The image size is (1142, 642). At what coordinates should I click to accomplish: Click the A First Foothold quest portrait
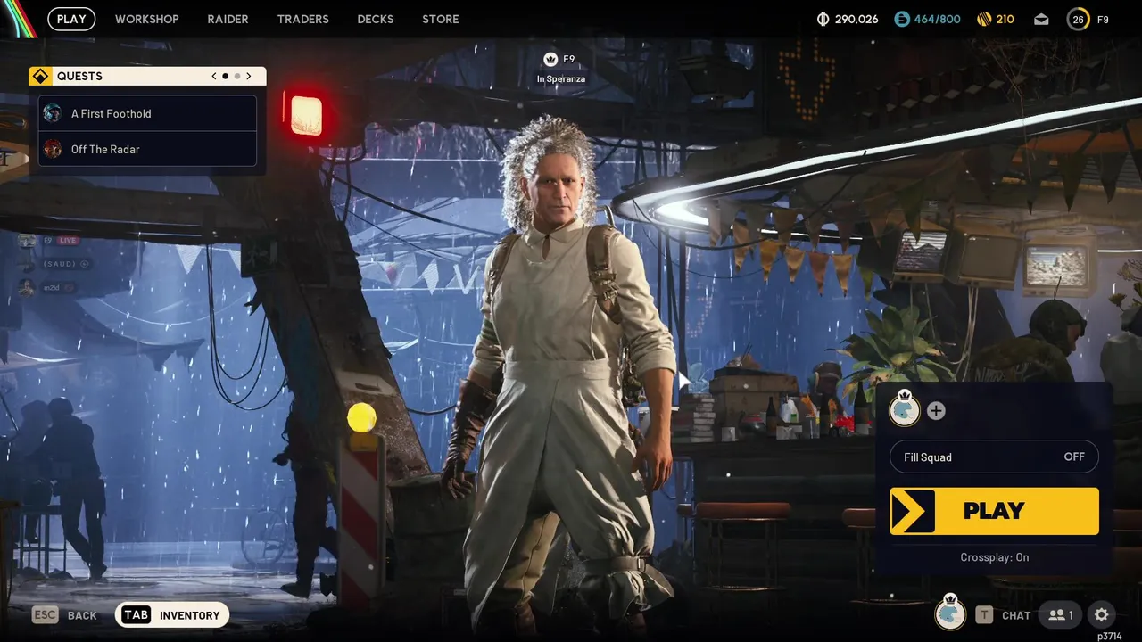point(53,113)
